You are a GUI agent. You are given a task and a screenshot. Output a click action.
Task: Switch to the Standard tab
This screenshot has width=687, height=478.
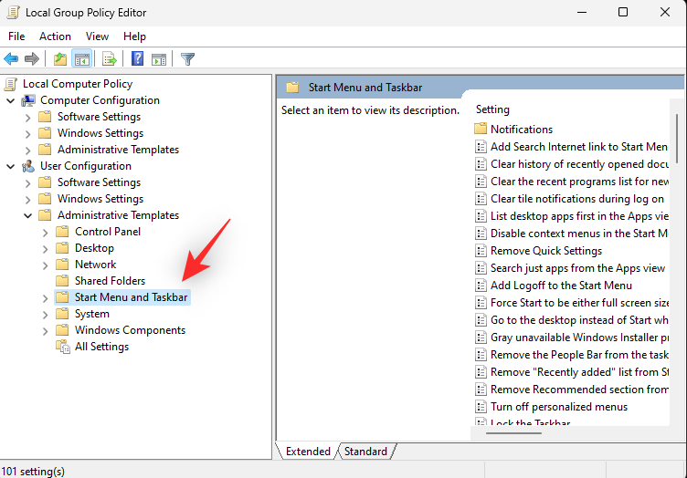click(365, 451)
